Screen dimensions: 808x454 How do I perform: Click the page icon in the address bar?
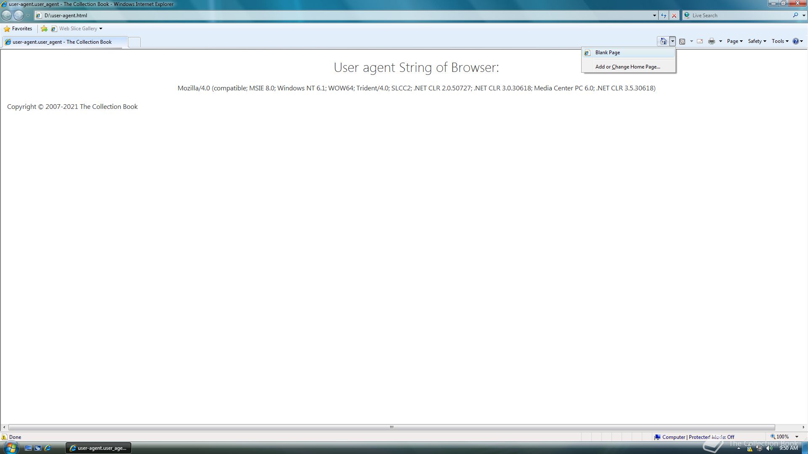[39, 16]
